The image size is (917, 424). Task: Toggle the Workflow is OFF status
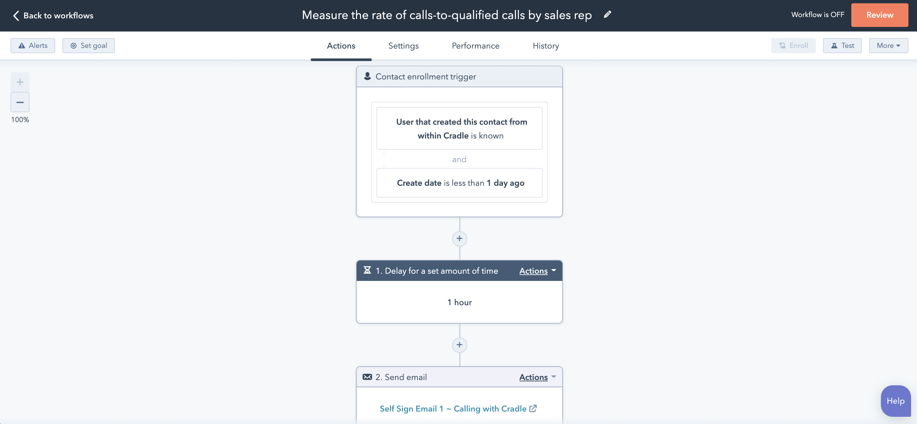click(x=817, y=15)
